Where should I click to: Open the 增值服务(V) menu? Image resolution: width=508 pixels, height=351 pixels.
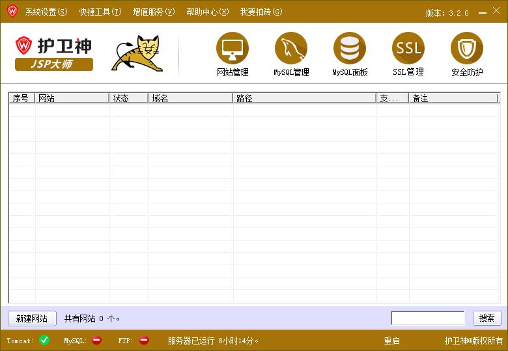coord(154,12)
